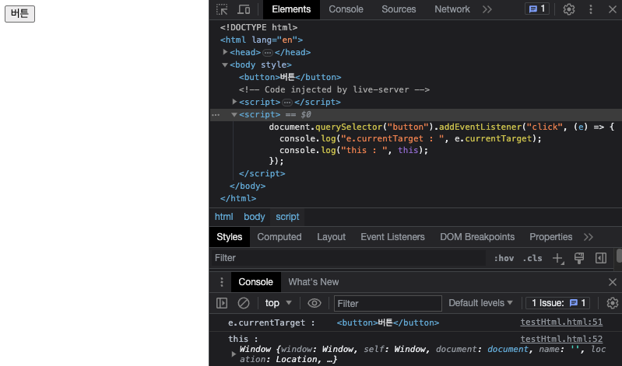Open actions menu dots beside selected script row
This screenshot has height=366, width=622.
click(216, 115)
